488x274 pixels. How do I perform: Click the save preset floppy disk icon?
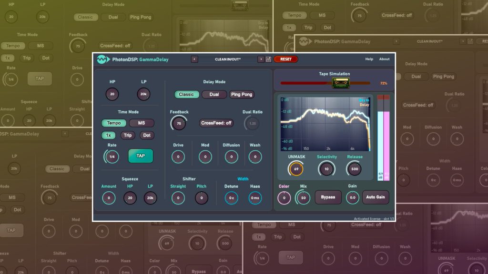(269, 59)
